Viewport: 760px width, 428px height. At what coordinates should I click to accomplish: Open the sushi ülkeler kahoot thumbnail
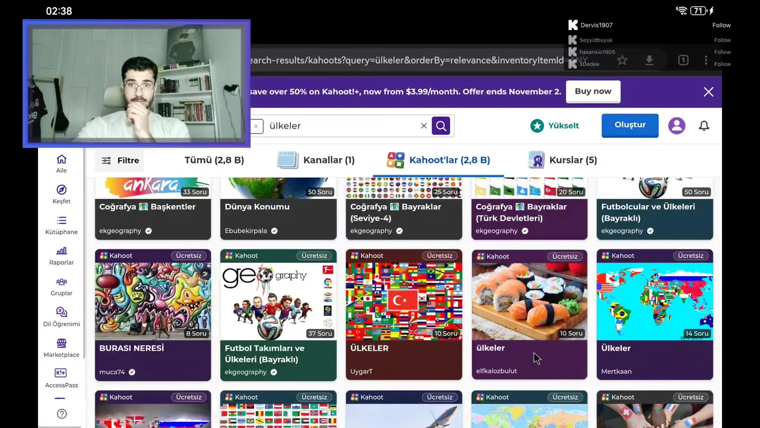pyautogui.click(x=530, y=301)
